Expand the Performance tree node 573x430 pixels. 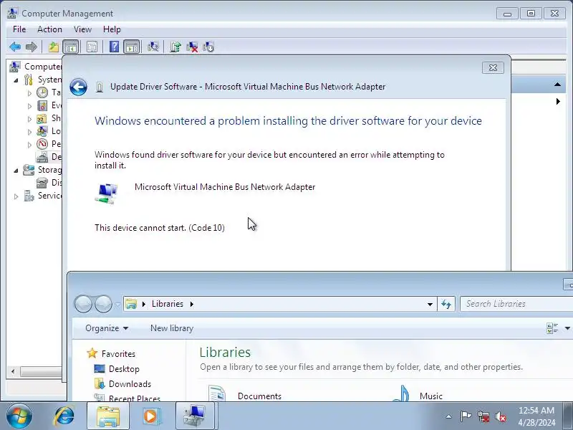click(29, 145)
